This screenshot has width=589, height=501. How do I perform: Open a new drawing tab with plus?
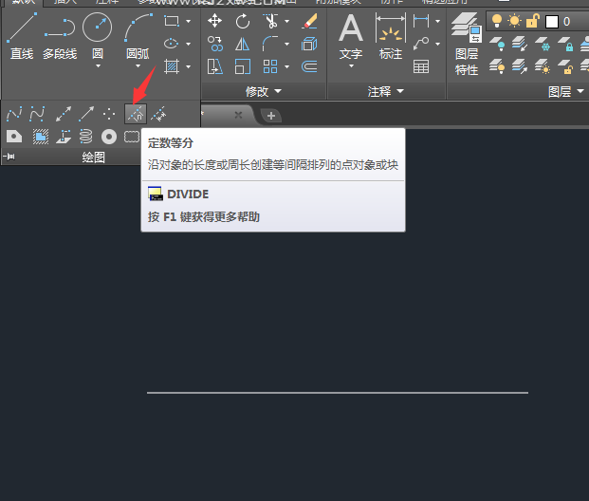(271, 116)
